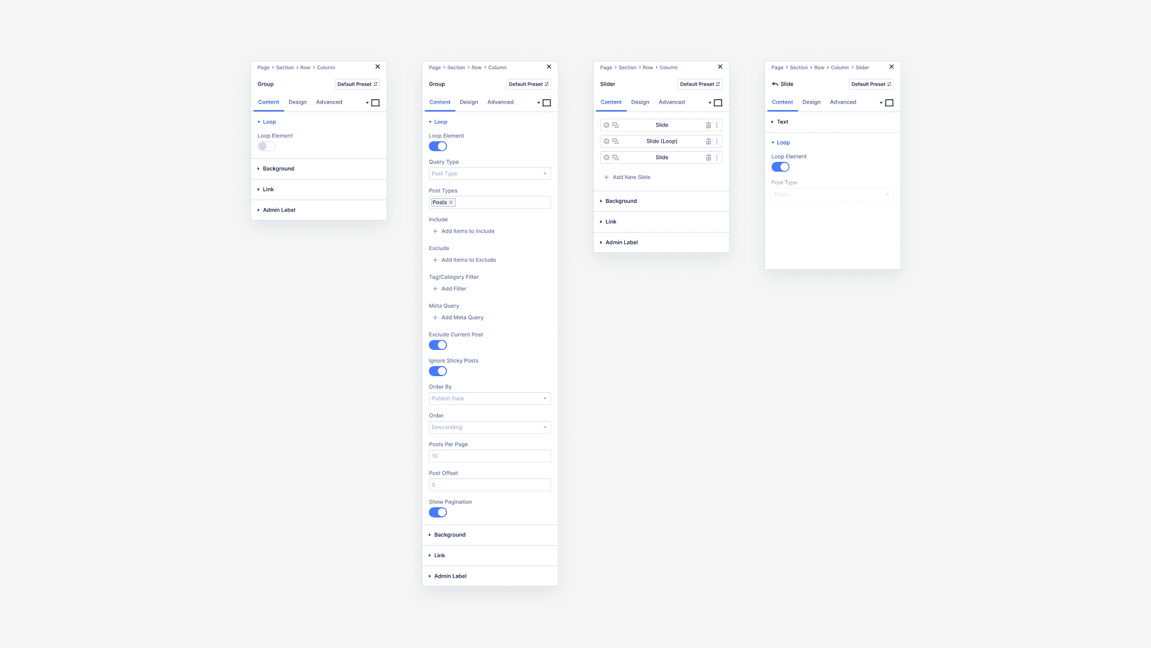Select the Content tab in the Slider panel
This screenshot has width=1151, height=648.
point(611,102)
